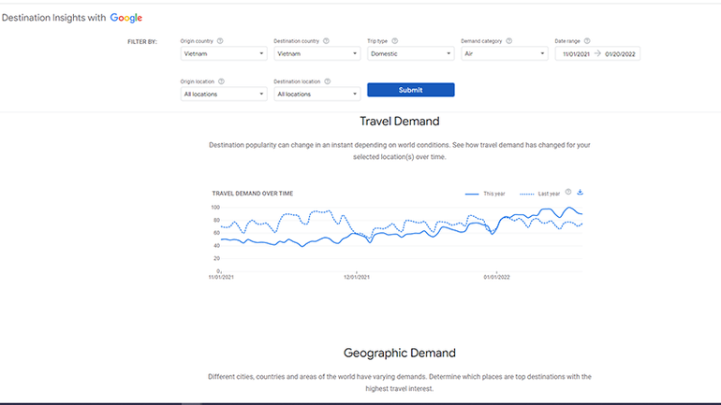The image size is (721, 405).
Task: Expand Demand category dropdown showing Air
Action: click(x=504, y=54)
